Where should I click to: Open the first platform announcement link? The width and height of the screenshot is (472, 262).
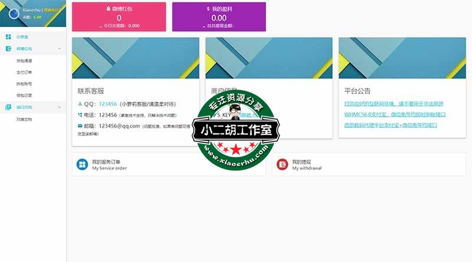click(x=393, y=104)
